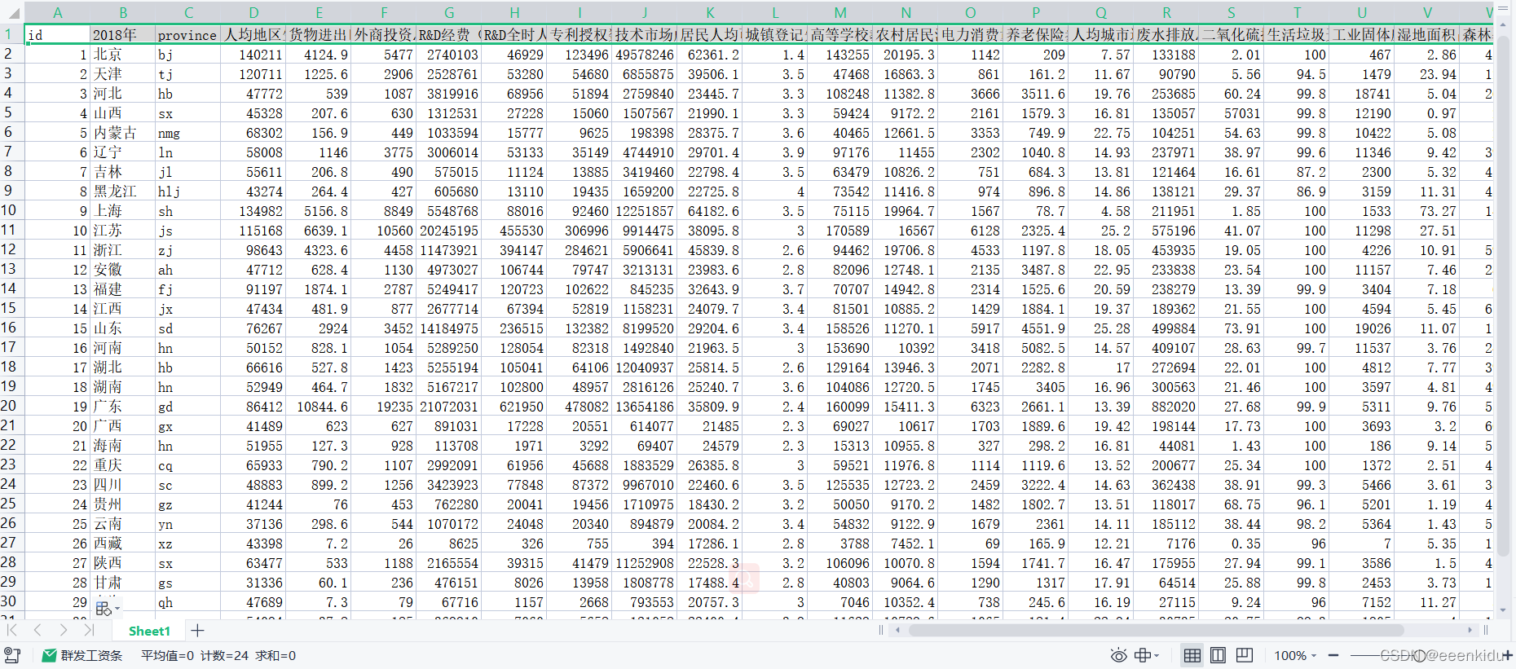Select cell containing 'id'
The width and height of the screenshot is (1516, 669).
(x=57, y=34)
